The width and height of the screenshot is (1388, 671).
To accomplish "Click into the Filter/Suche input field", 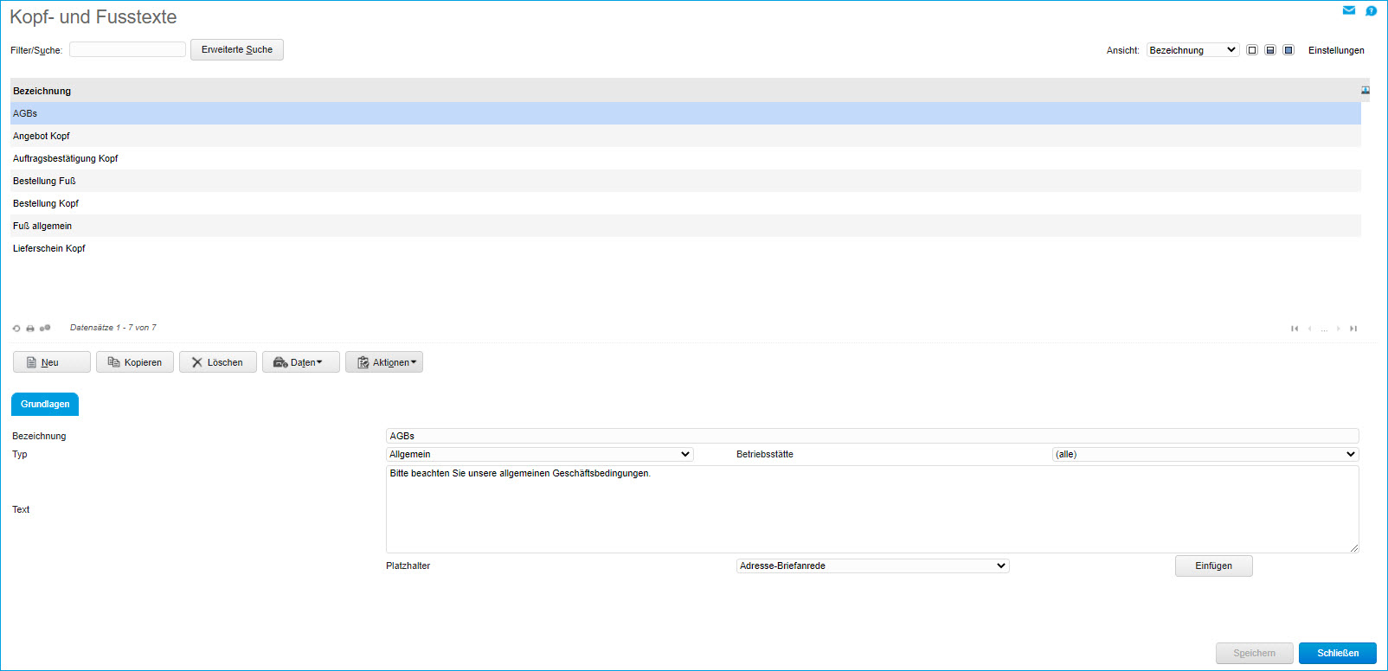I will [127, 50].
